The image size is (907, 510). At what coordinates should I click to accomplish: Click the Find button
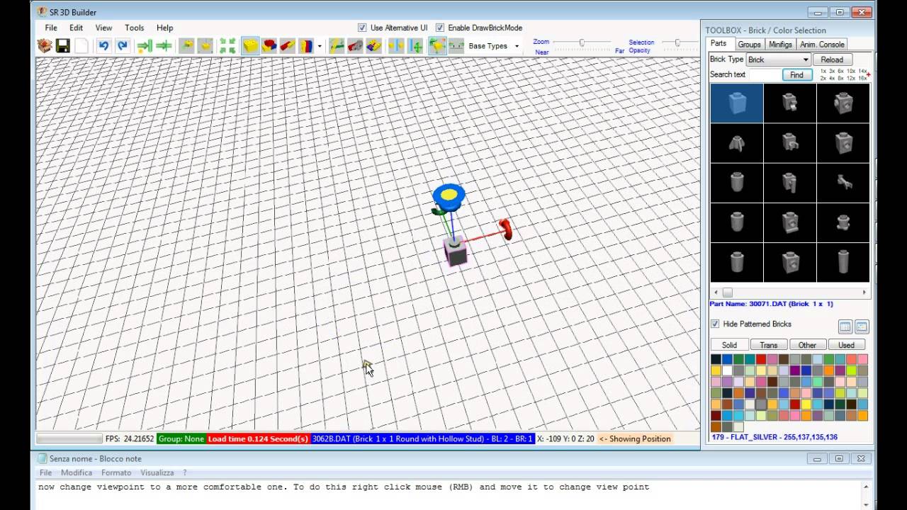[x=796, y=74]
